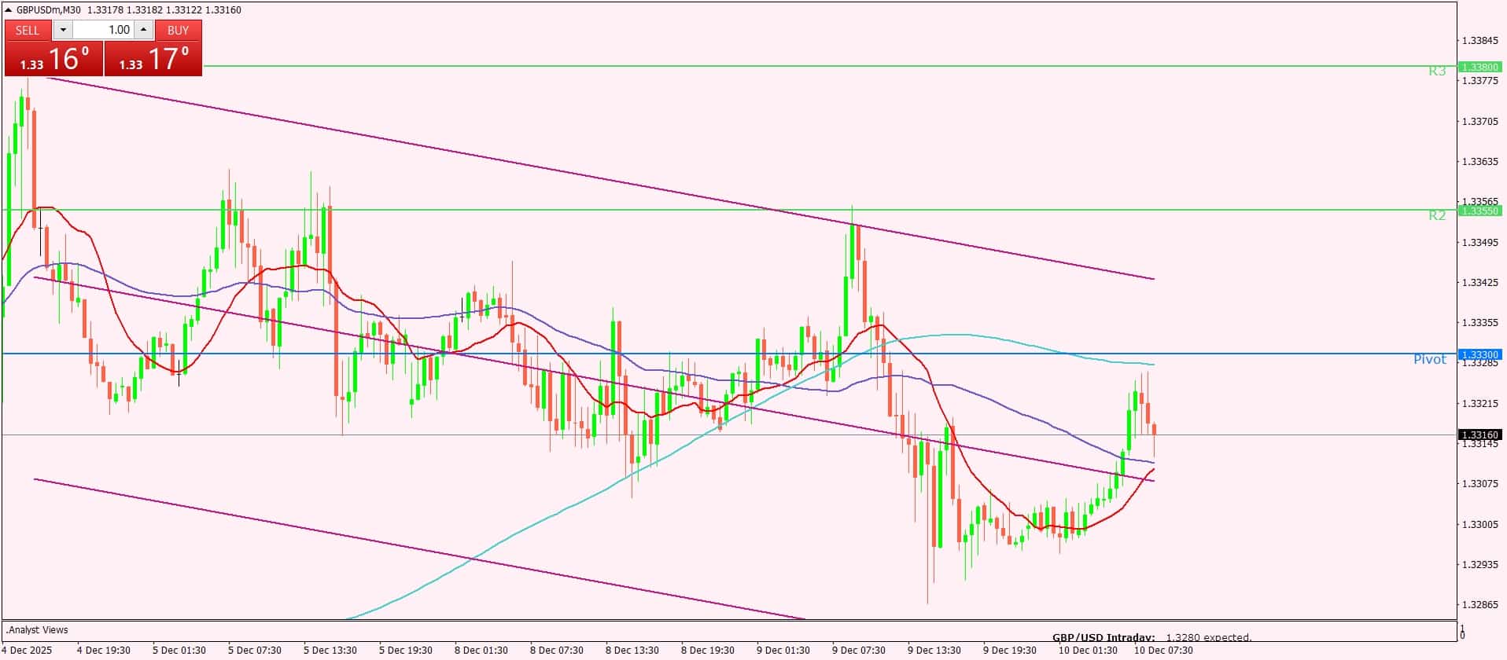The height and width of the screenshot is (660, 1507).
Task: Click the 4 Dec 2025 time label
Action: pos(27,650)
